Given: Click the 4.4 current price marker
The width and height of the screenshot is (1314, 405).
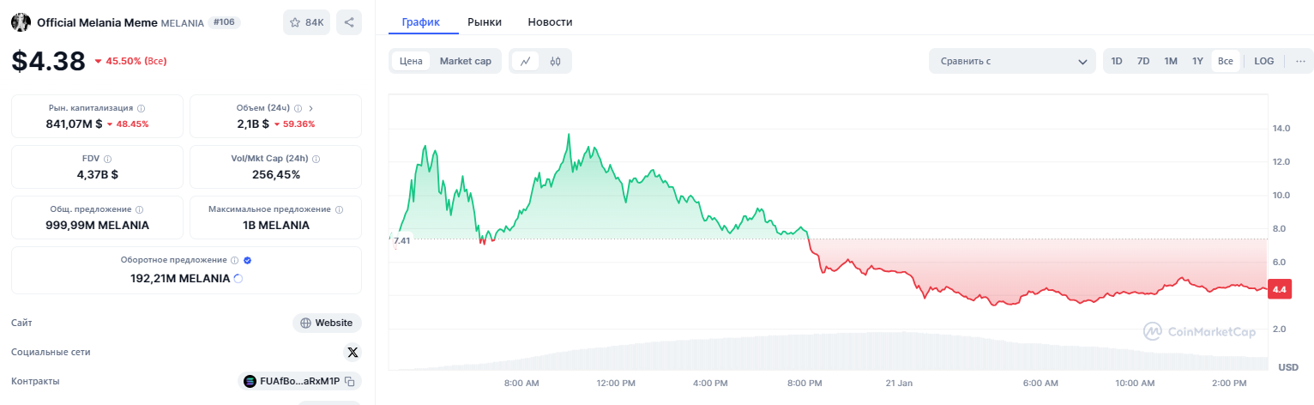Looking at the screenshot, I should [x=1279, y=290].
